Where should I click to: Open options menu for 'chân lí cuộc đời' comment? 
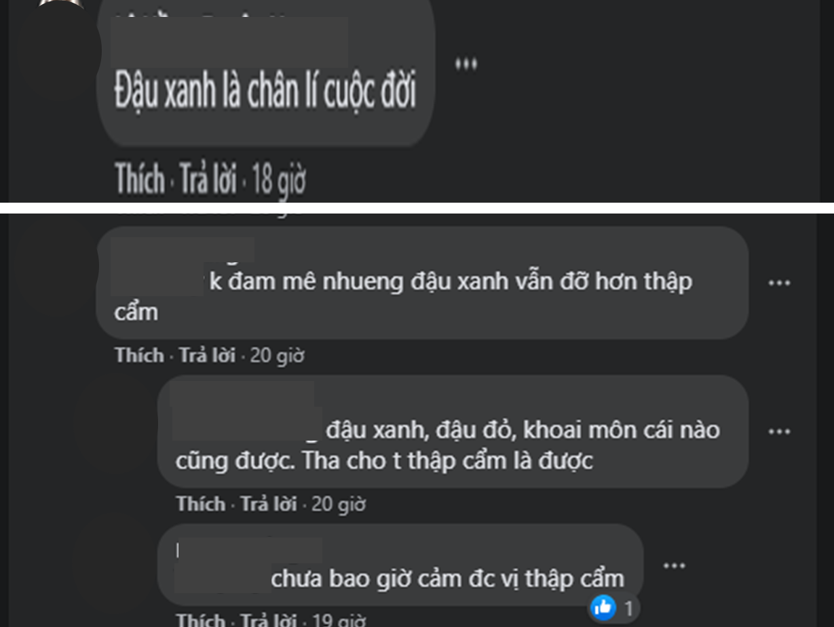pyautogui.click(x=466, y=64)
